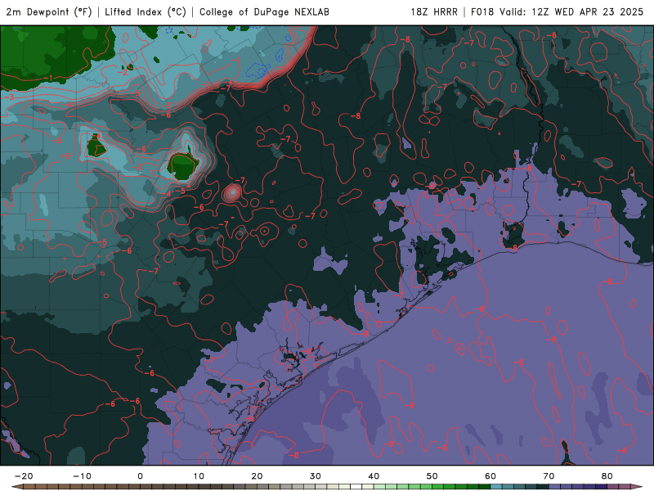The image size is (654, 491).
Task: Click the '10' colorbar label
Action: pos(199,476)
